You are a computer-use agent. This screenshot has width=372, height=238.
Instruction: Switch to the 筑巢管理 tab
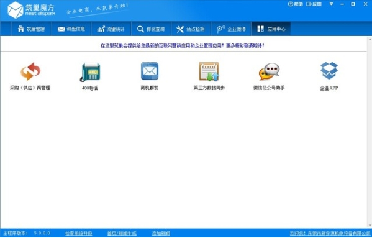pyautogui.click(x=31, y=29)
